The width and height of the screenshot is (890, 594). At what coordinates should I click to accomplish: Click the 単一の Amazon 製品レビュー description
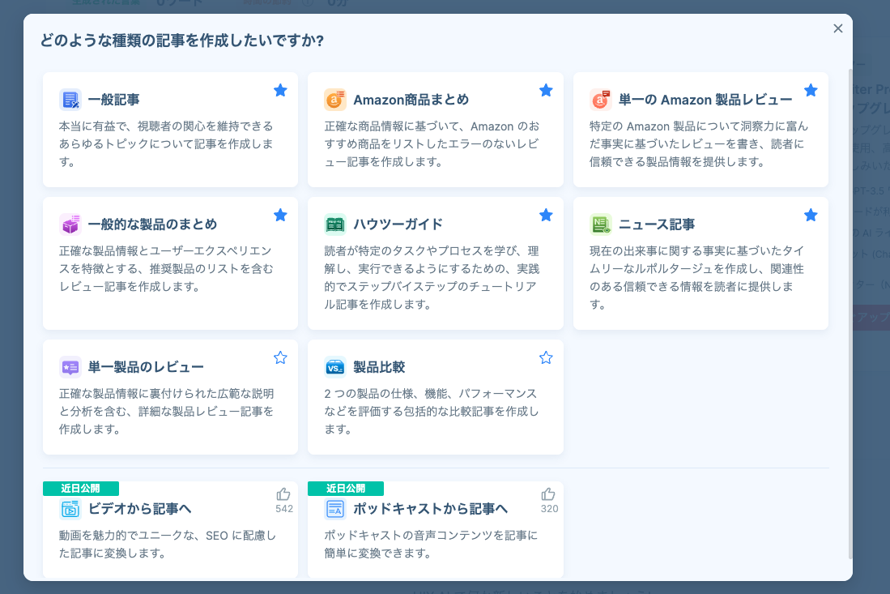[699, 143]
